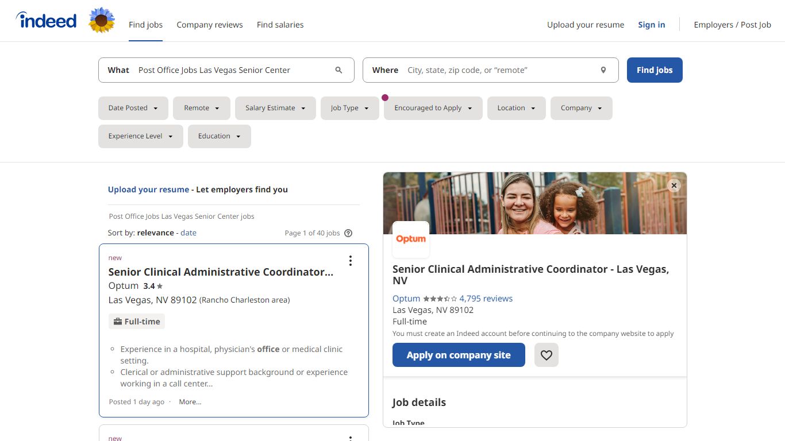
Task: Click the magnifying glass in What field
Action: point(338,70)
